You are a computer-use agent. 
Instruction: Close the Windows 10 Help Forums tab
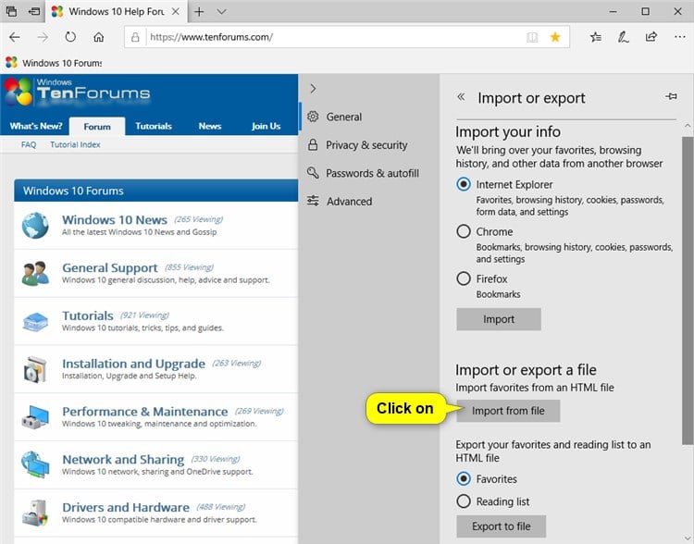click(x=176, y=11)
